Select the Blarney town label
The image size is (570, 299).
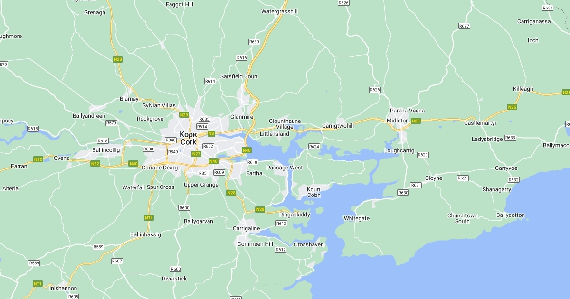click(x=129, y=99)
